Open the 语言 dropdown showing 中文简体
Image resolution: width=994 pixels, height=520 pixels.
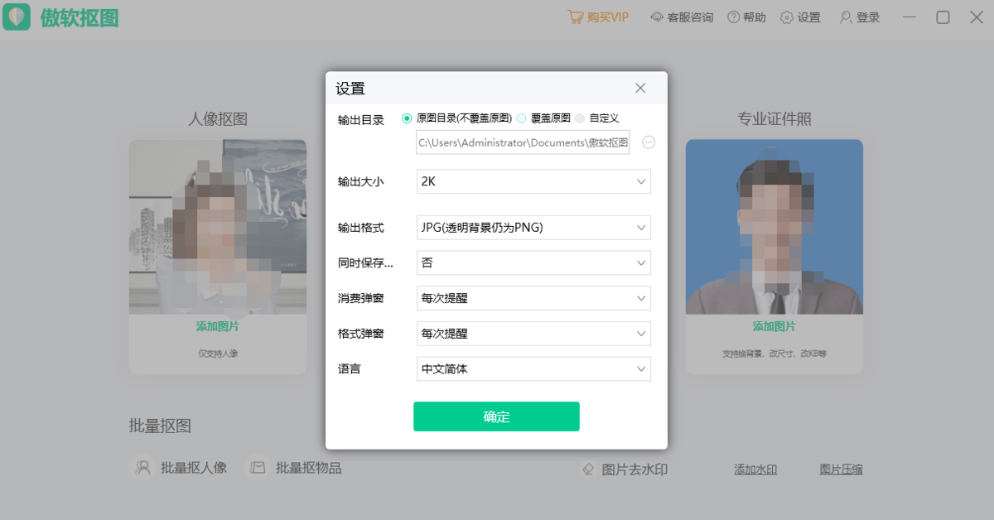(533, 368)
